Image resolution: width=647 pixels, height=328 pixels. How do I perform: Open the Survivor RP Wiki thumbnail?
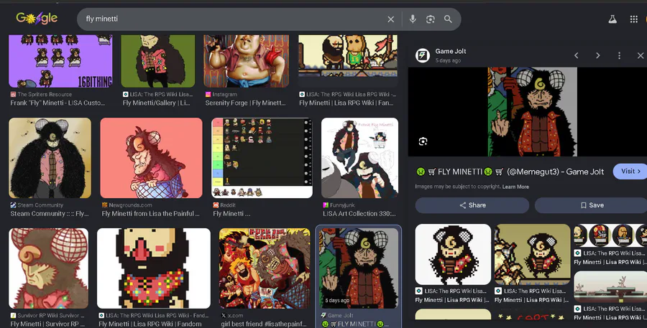[x=49, y=268]
